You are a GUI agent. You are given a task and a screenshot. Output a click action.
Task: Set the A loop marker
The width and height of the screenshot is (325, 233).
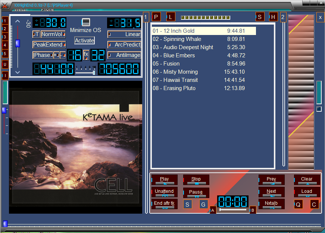pyautogui.click(x=213, y=210)
